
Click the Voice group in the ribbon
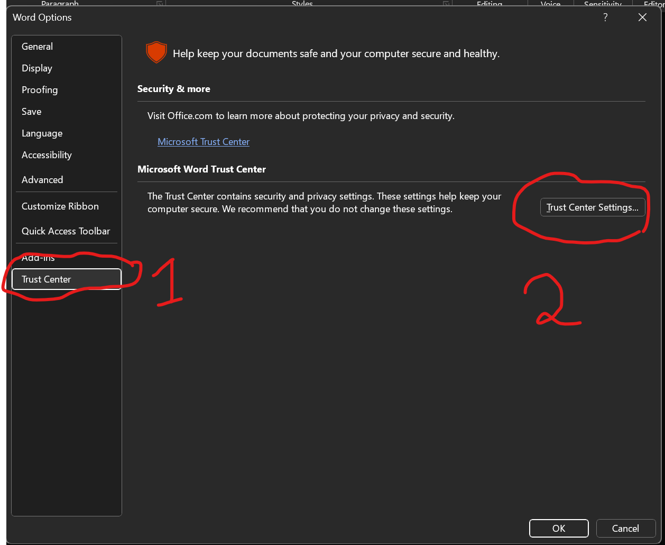click(x=550, y=4)
